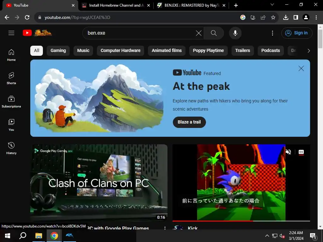The image size is (323, 242).
Task: Toggle the Chrome side panel
Action: click(296, 18)
